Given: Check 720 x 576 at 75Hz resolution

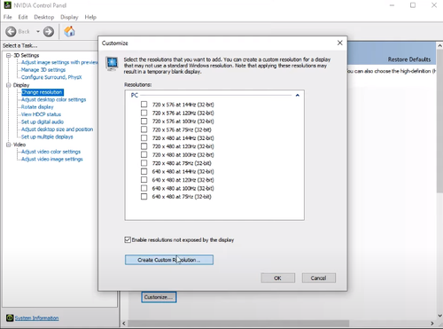Looking at the screenshot, I should pos(144,129).
